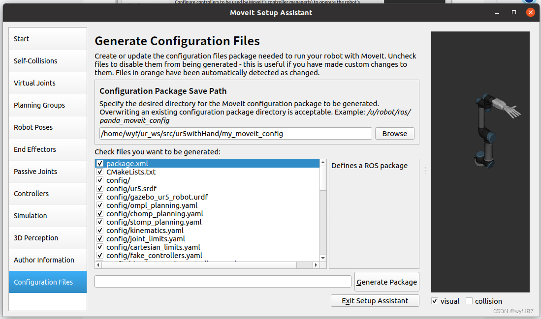Image resolution: width=541 pixels, height=319 pixels.
Task: Click Exit Setup Assistant button
Action: click(x=375, y=301)
